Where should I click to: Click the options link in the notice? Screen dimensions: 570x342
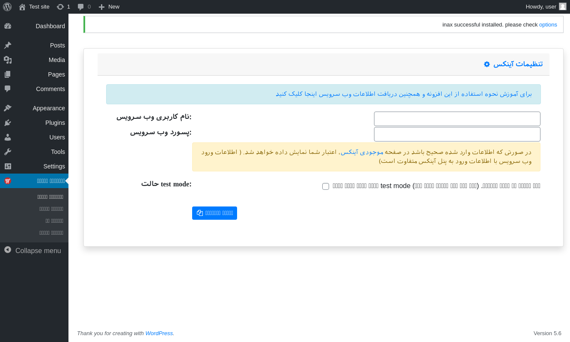click(548, 24)
